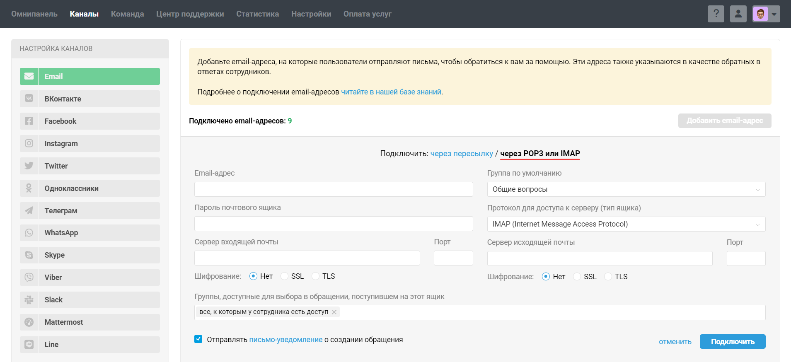The image size is (791, 362).
Task: Go to the Статистика menu item
Action: tap(257, 14)
